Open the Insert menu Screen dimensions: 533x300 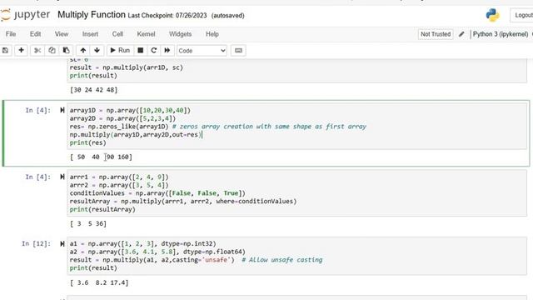tap(90, 34)
